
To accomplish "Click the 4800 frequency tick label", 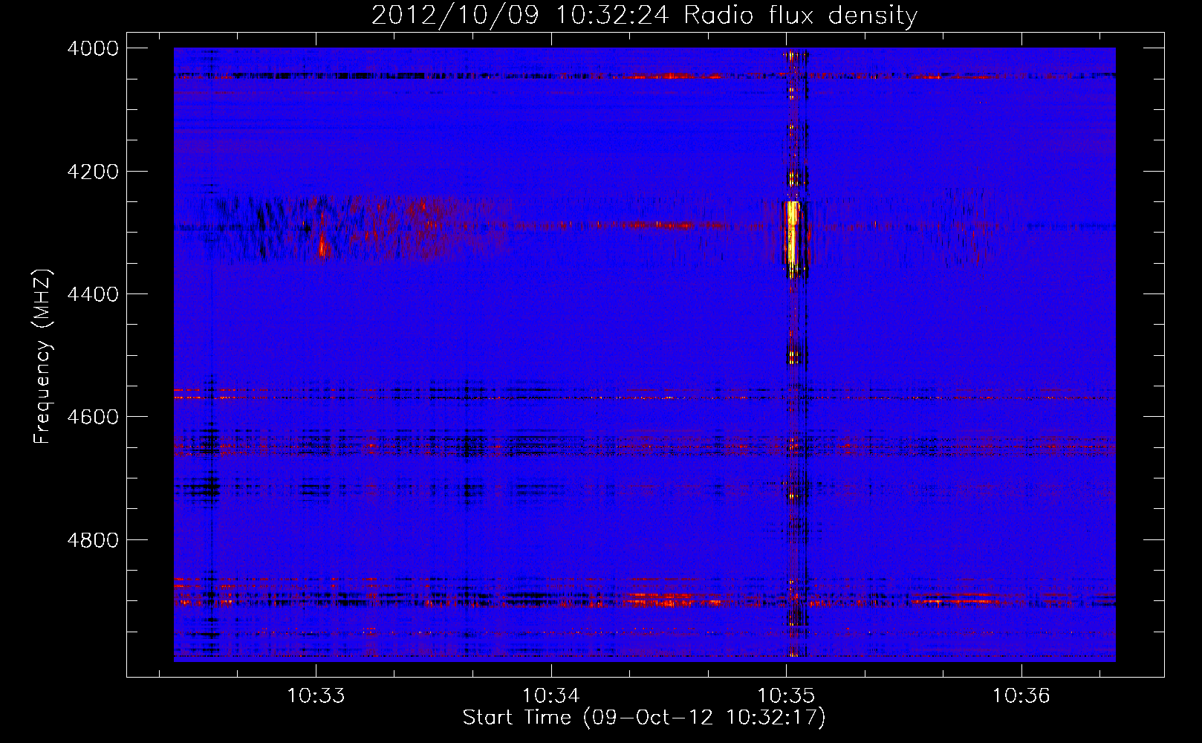I will coord(93,539).
